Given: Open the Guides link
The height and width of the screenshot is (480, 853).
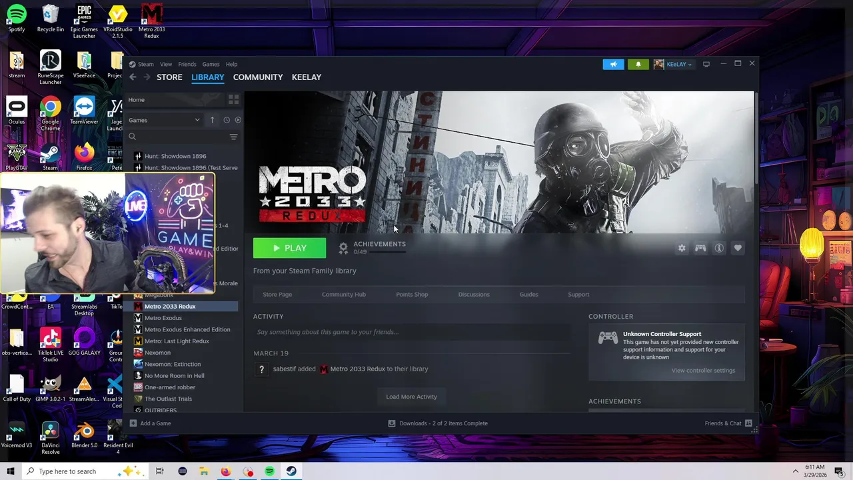Looking at the screenshot, I should (529, 294).
